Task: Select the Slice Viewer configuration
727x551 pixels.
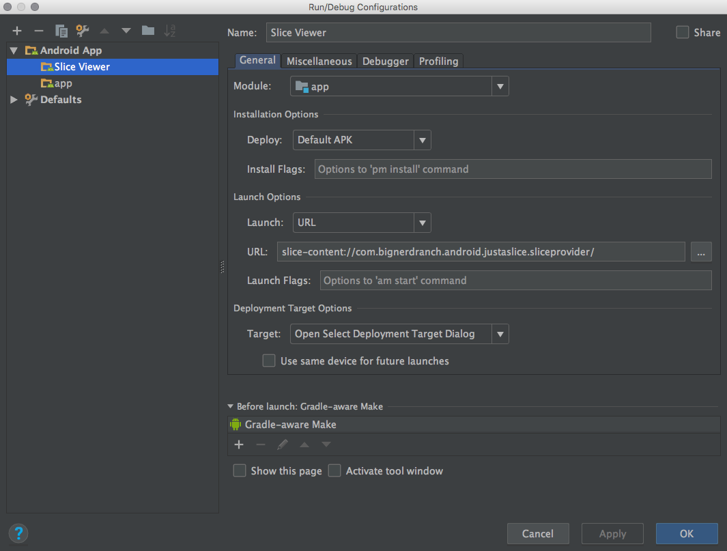Action: tap(113, 67)
